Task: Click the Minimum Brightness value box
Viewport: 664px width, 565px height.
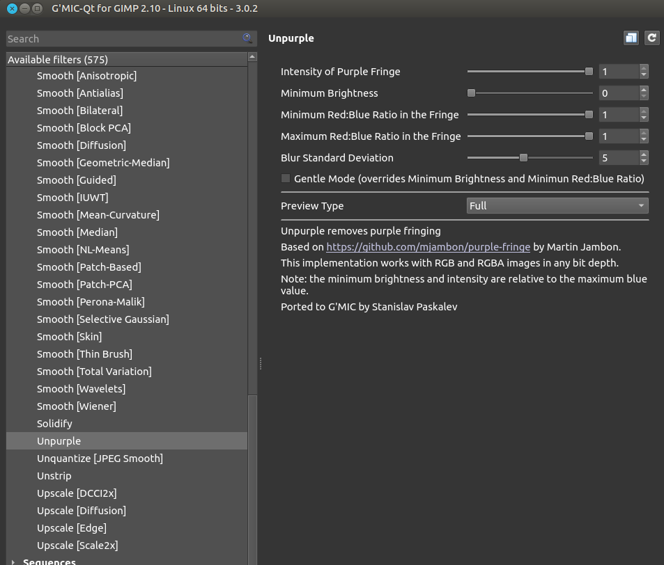Action: (x=619, y=93)
